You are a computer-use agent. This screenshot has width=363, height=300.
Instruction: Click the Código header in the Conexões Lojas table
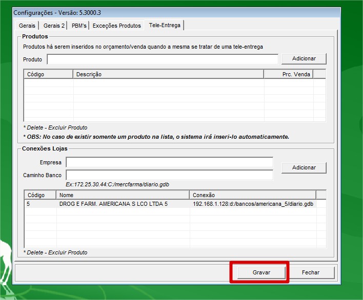pos(40,195)
